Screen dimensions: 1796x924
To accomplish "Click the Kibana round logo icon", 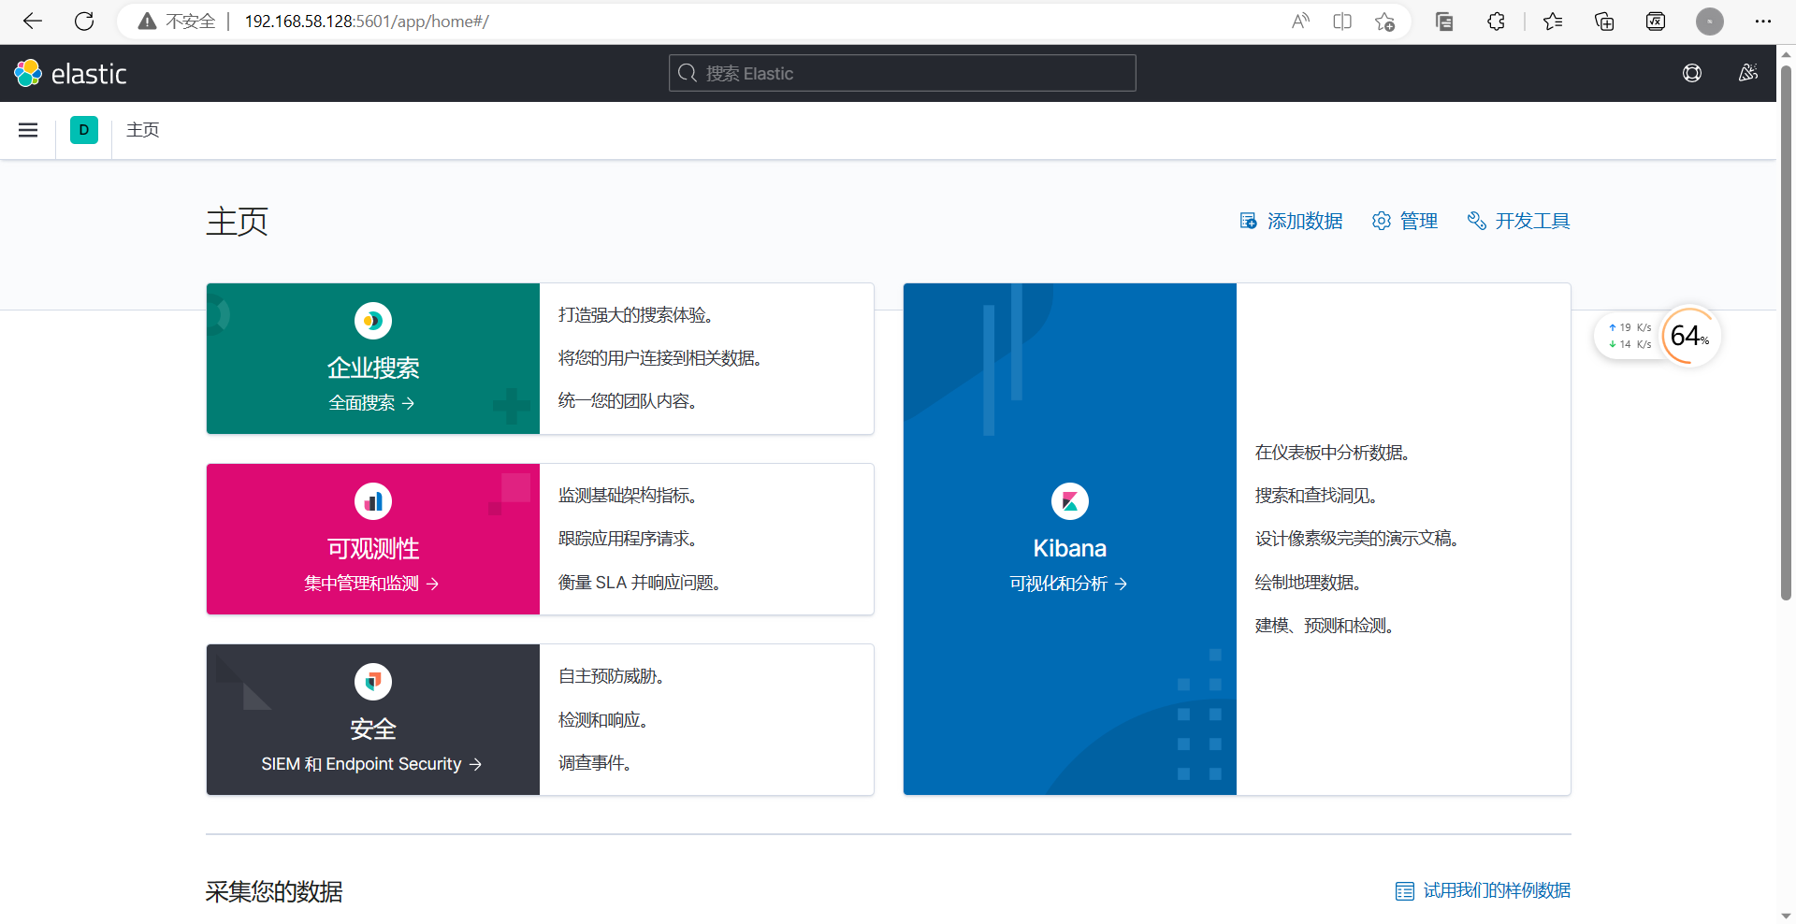I will (x=1070, y=501).
